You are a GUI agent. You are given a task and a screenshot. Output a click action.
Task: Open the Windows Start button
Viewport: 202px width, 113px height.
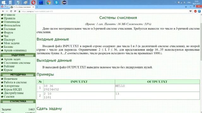coord(3,2)
